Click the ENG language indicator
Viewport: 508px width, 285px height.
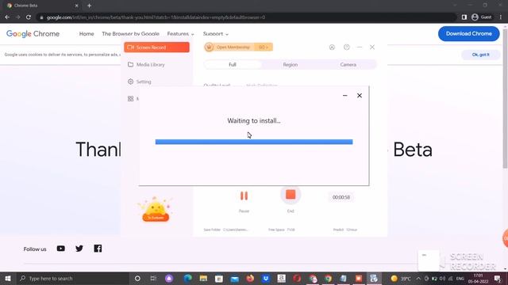[460, 278]
